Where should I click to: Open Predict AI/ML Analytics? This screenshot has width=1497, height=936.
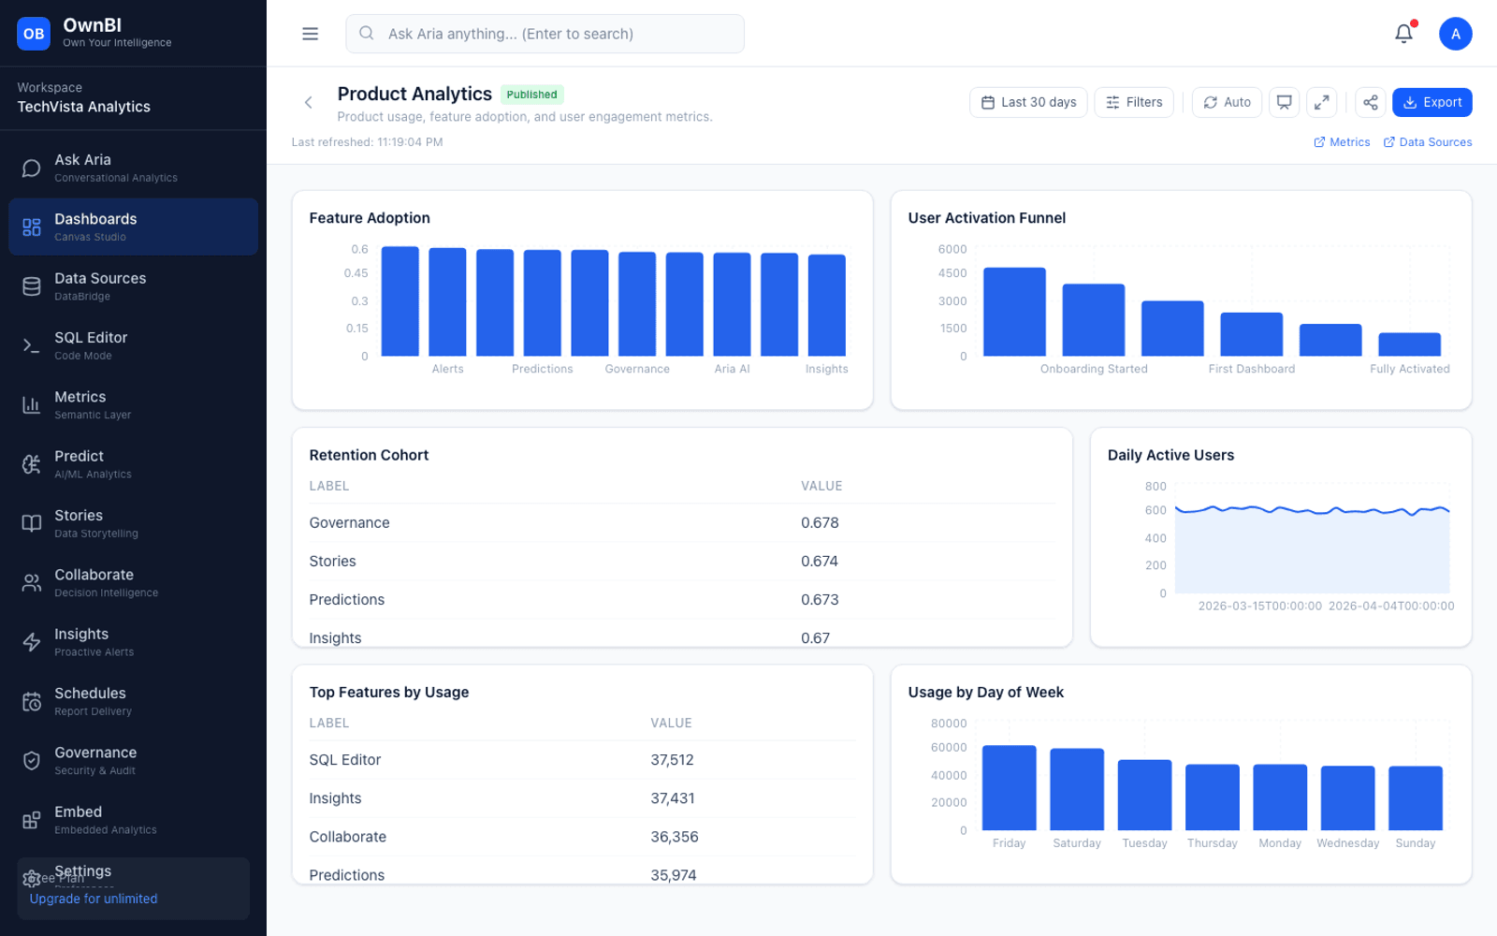click(133, 464)
